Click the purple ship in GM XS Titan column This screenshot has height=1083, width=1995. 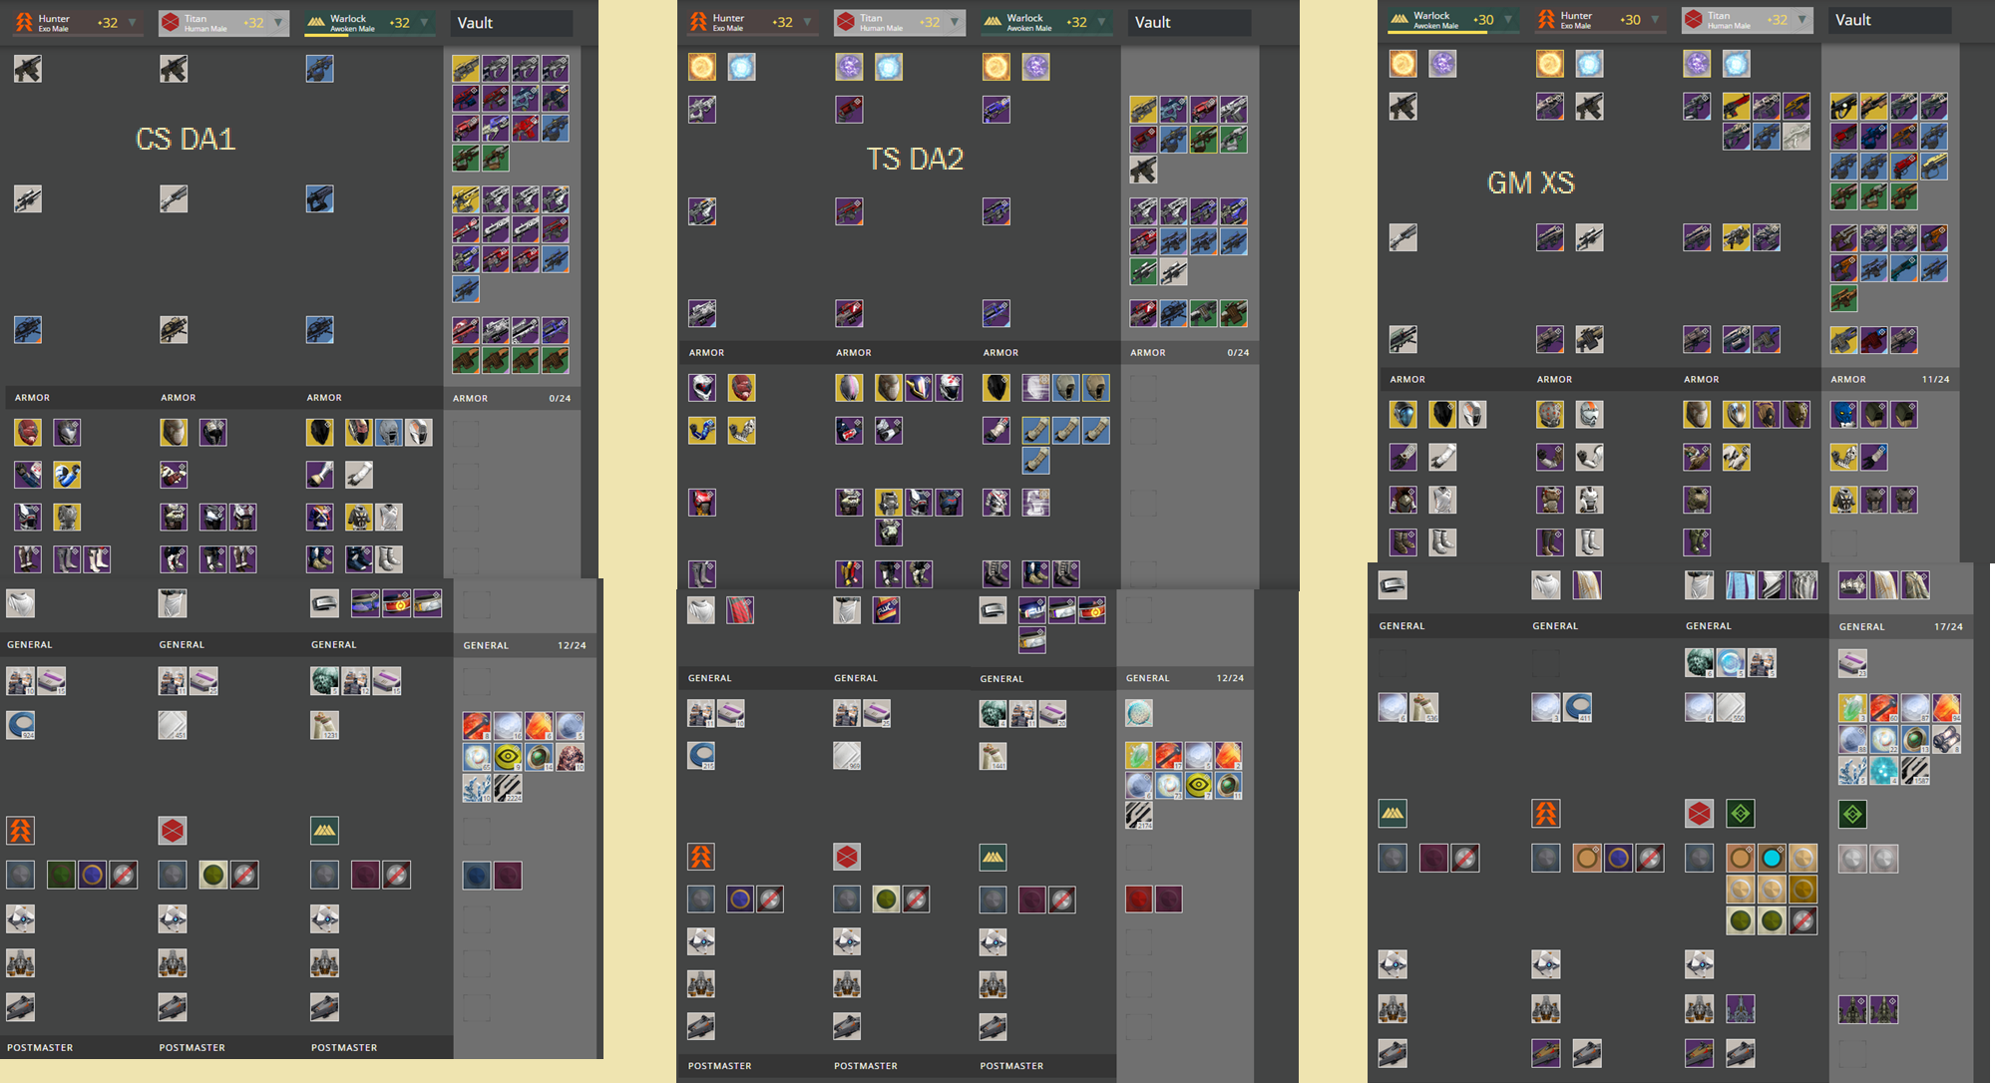point(1741,1008)
